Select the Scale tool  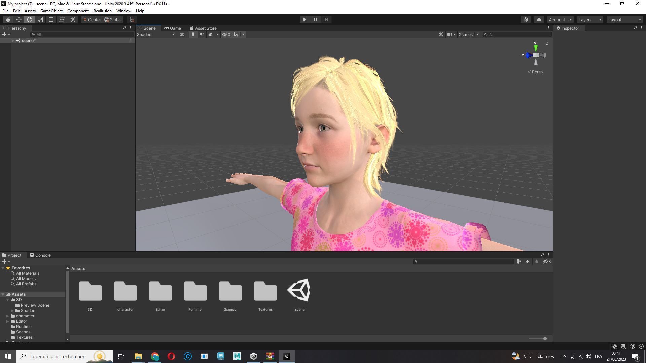click(40, 19)
